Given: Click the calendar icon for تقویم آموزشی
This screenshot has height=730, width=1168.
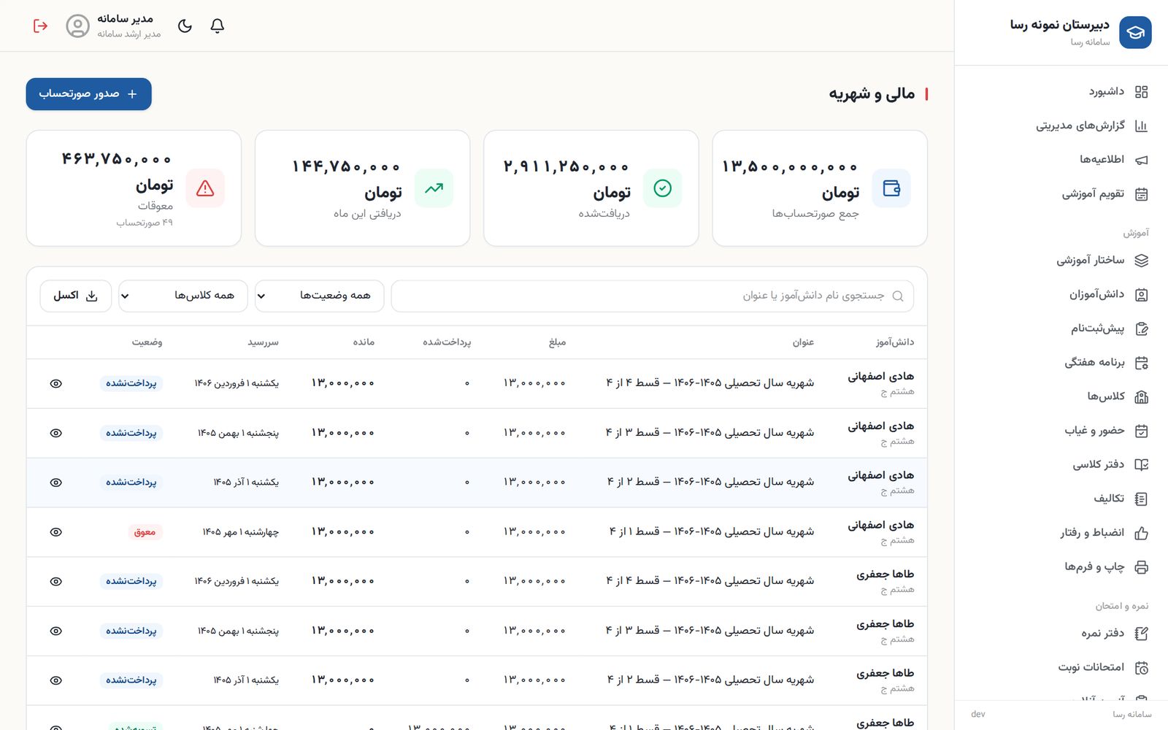Looking at the screenshot, I should (1142, 193).
